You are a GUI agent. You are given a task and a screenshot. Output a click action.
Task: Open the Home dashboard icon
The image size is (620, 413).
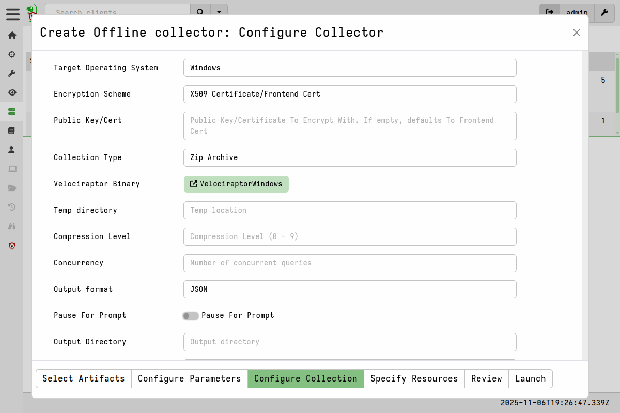pyautogui.click(x=12, y=35)
